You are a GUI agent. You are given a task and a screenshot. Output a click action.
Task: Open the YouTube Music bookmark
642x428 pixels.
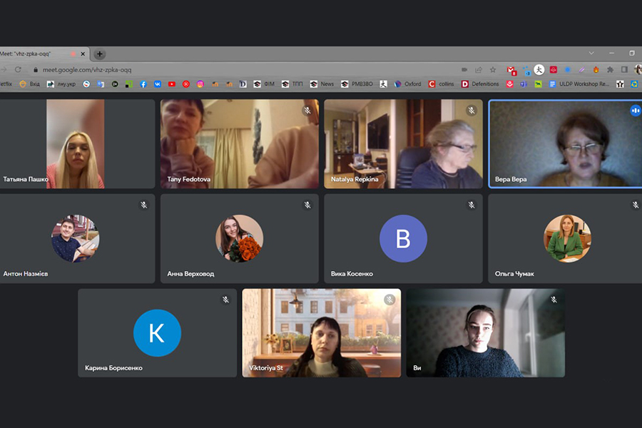[186, 84]
